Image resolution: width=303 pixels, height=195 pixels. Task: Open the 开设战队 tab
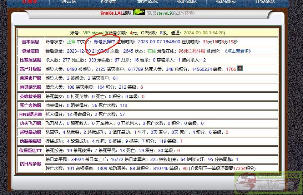point(265,2)
